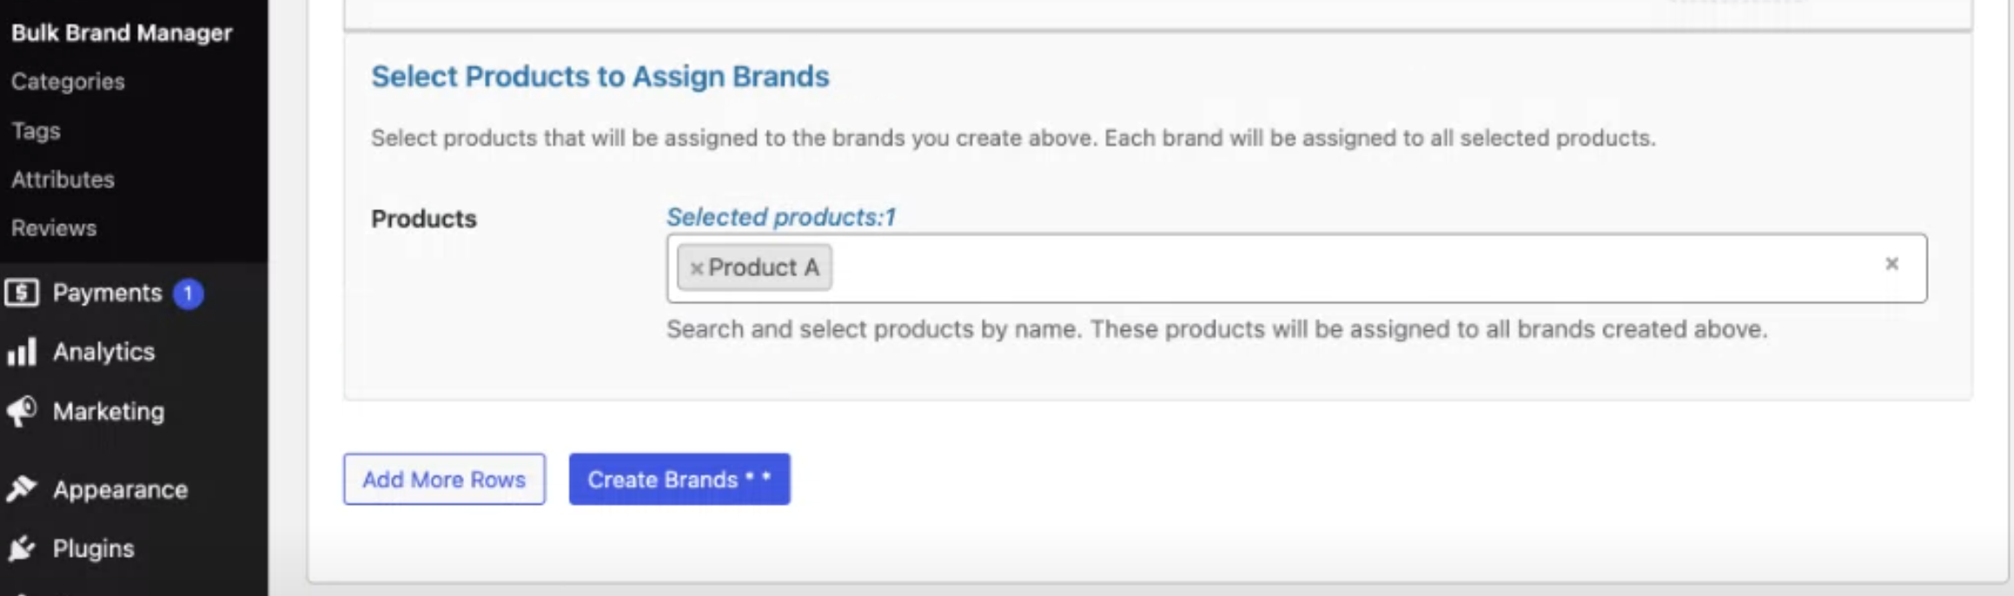Click the Payments dollar icon
Screen dimensions: 2014x596
click(22, 293)
